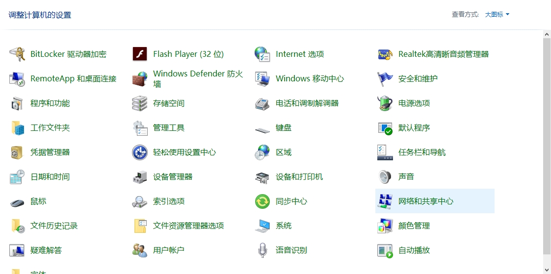Open the 程序和功能 text link
The width and height of the screenshot is (551, 274).
50,103
